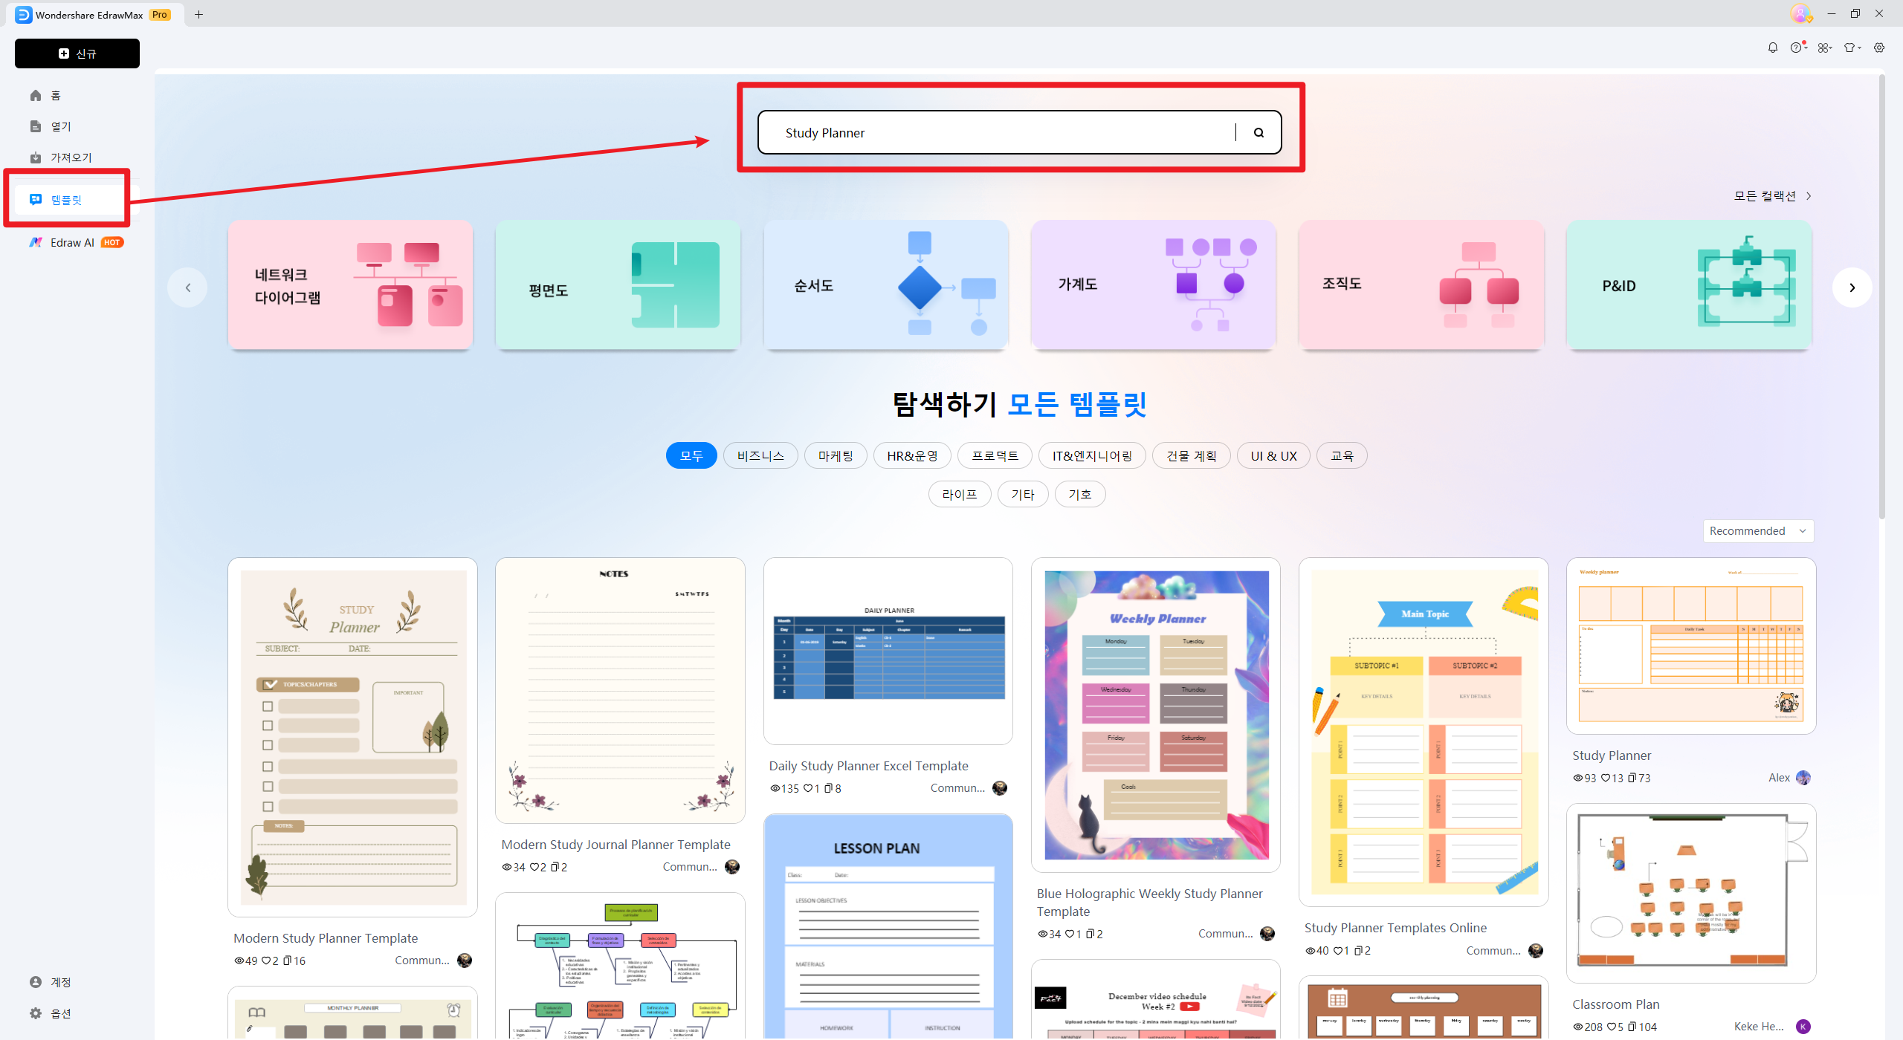The width and height of the screenshot is (1903, 1040).
Task: Click the black 신규 (New) button
Action: [77, 53]
